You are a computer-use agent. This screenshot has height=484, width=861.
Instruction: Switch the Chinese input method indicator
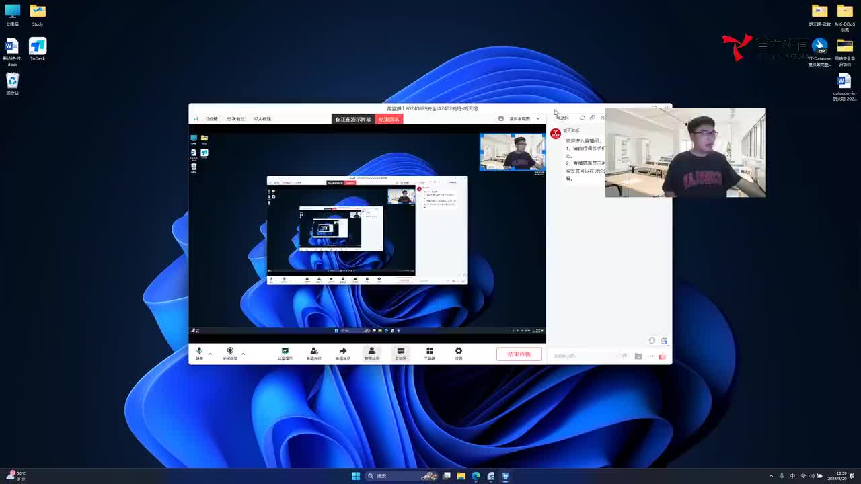[792, 476]
